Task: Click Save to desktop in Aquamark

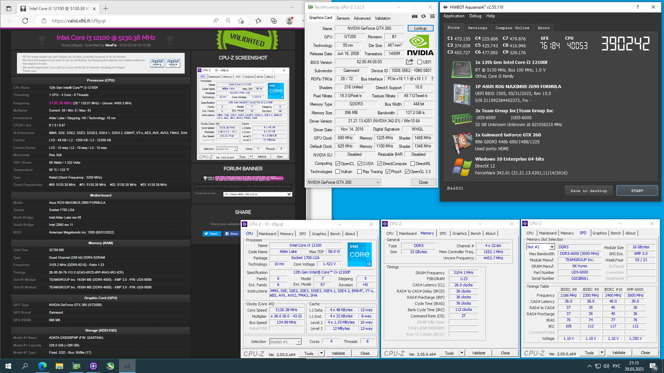Action: (589, 191)
